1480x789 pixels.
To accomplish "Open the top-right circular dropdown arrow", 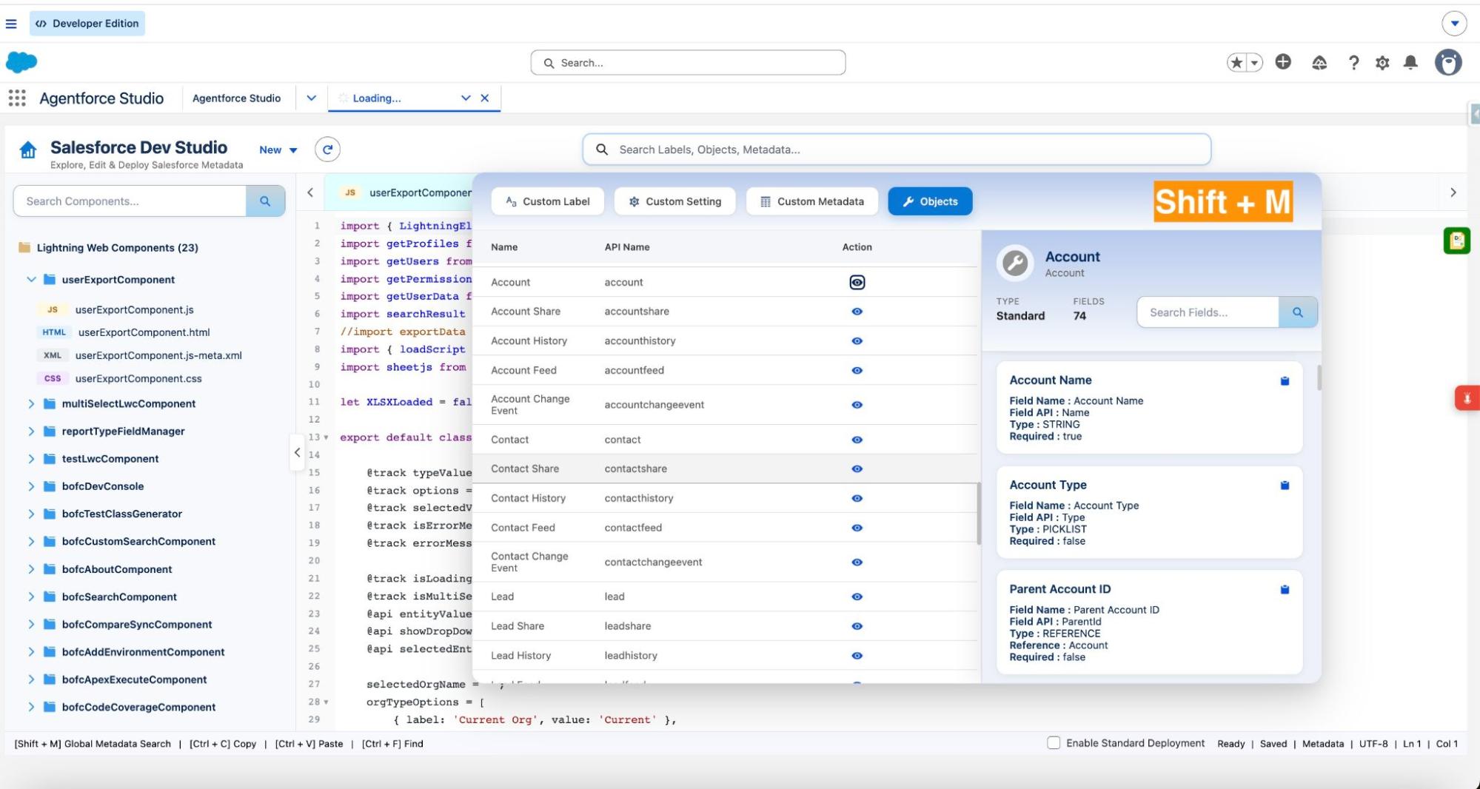I will (1454, 23).
